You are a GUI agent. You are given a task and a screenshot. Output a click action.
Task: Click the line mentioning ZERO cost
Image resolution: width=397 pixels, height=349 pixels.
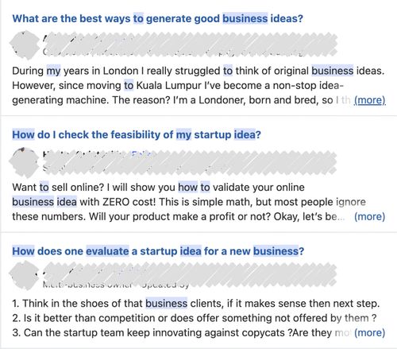189,202
